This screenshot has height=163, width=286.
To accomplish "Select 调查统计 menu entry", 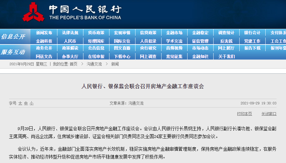I will pyautogui.click(x=226, y=33).
